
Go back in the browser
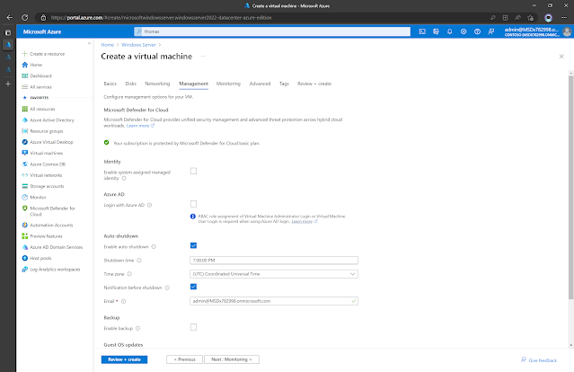click(x=10, y=18)
